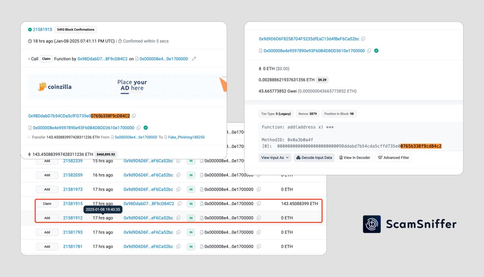Copy full sender address 0x98DdabD7b54C…9cD84C2
Screen dimensions: 484x277
tap(134, 116)
